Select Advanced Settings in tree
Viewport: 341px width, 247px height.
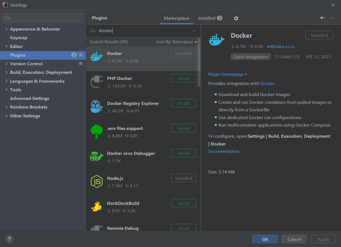click(29, 98)
